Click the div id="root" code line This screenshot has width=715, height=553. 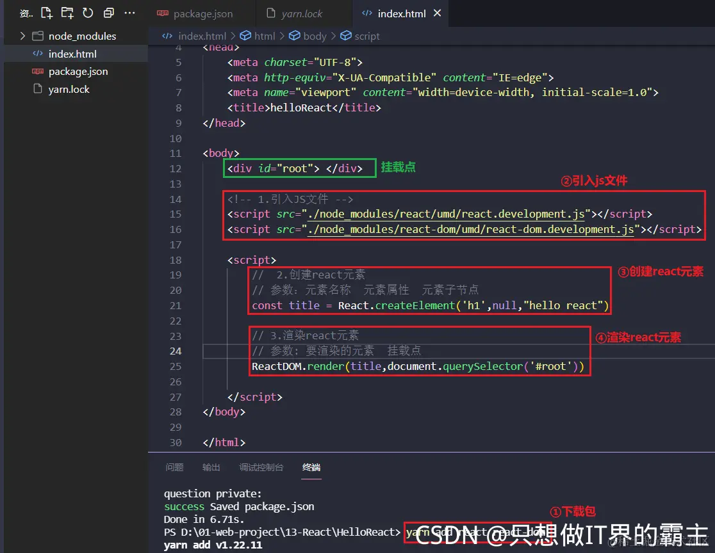pyautogui.click(x=295, y=168)
